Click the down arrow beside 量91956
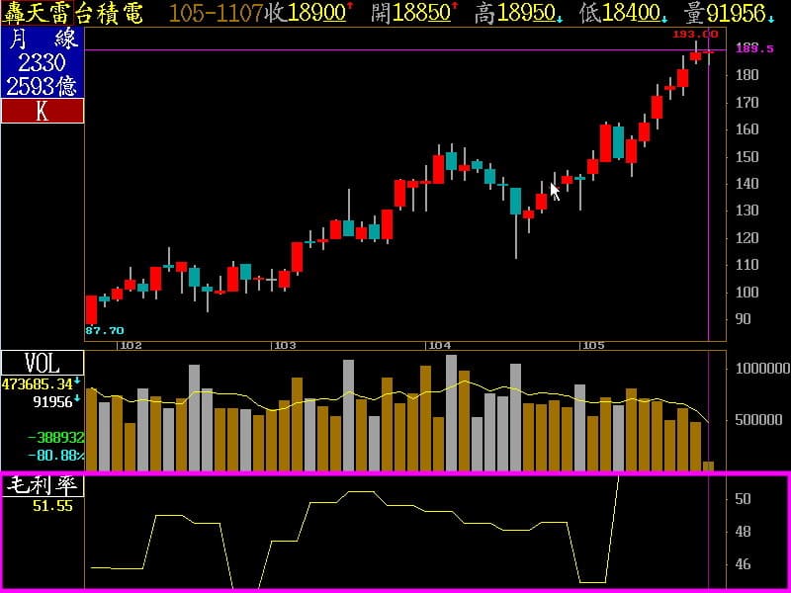Image resolution: width=791 pixels, height=593 pixels. pyautogui.click(x=771, y=17)
